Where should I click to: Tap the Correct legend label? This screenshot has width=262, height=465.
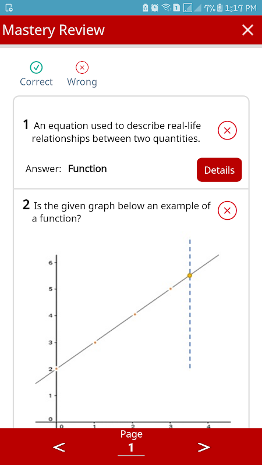pyautogui.click(x=36, y=82)
